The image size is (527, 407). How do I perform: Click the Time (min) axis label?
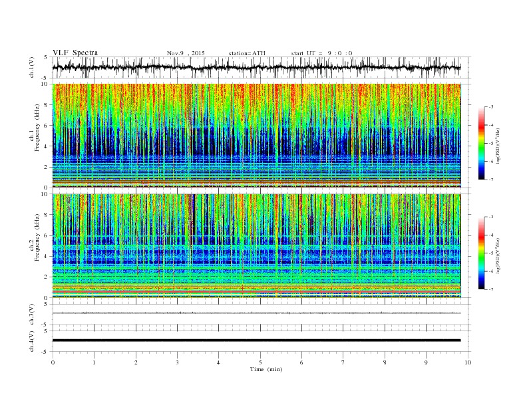click(x=266, y=369)
